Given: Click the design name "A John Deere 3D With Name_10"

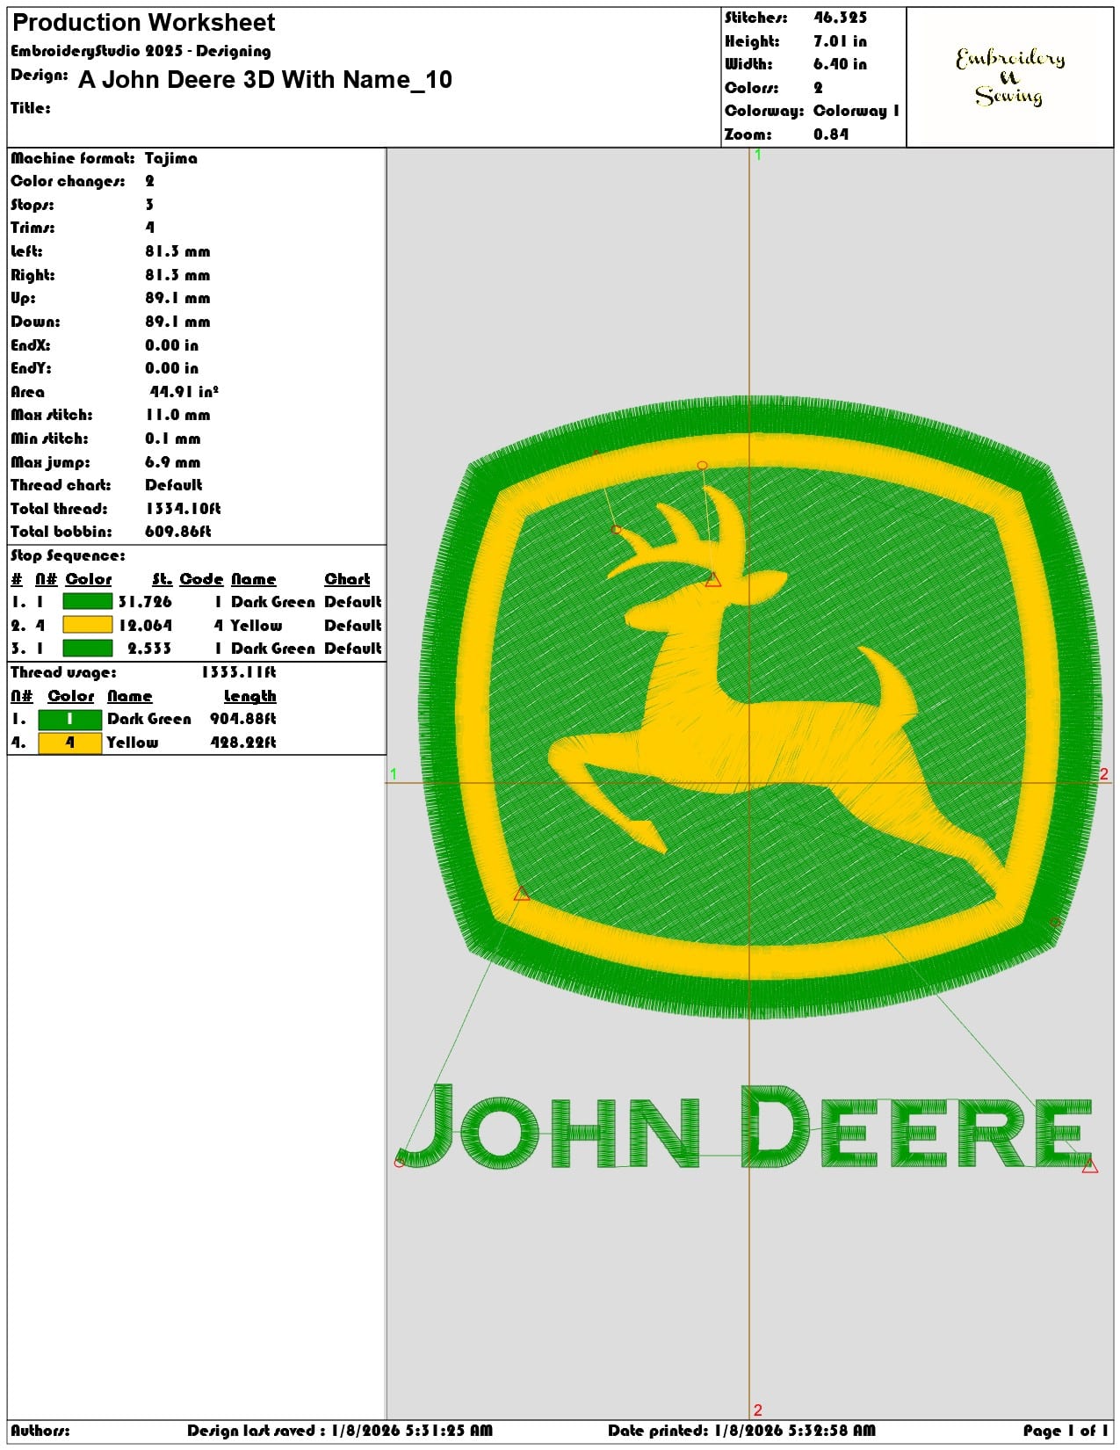Looking at the screenshot, I should (x=265, y=80).
